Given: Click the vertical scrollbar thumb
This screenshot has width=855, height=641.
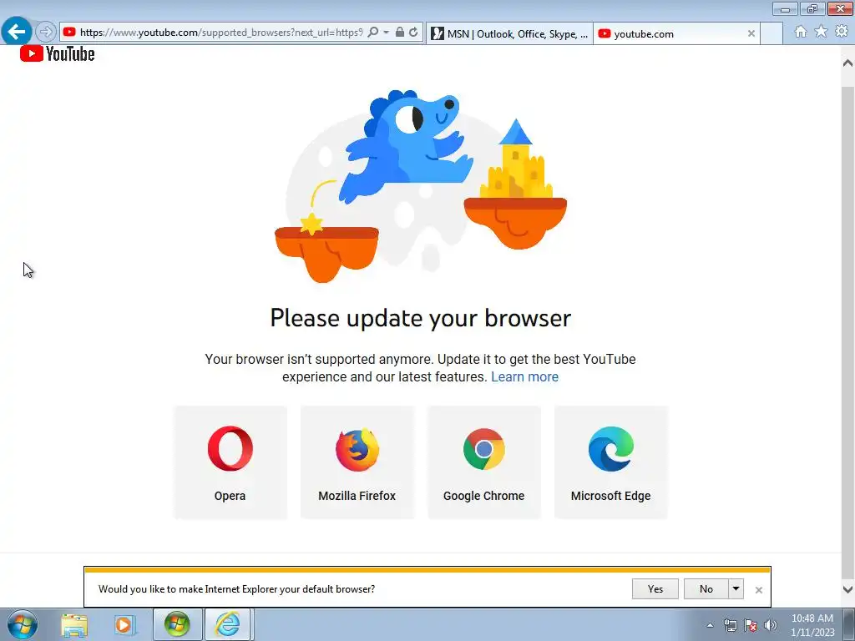Looking at the screenshot, I should click(x=847, y=332).
